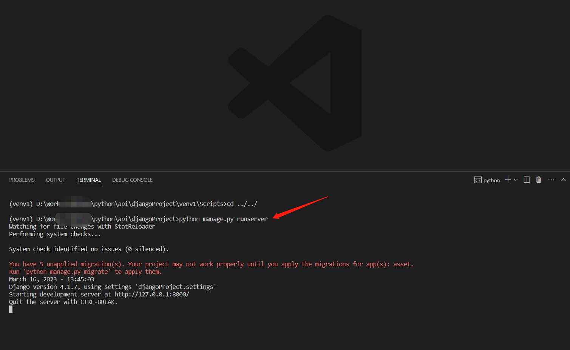Click the 'Quit the server with CTRL-BREAK.' line

[63, 302]
